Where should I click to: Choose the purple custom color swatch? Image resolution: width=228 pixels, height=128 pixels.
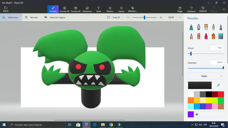[191, 114]
